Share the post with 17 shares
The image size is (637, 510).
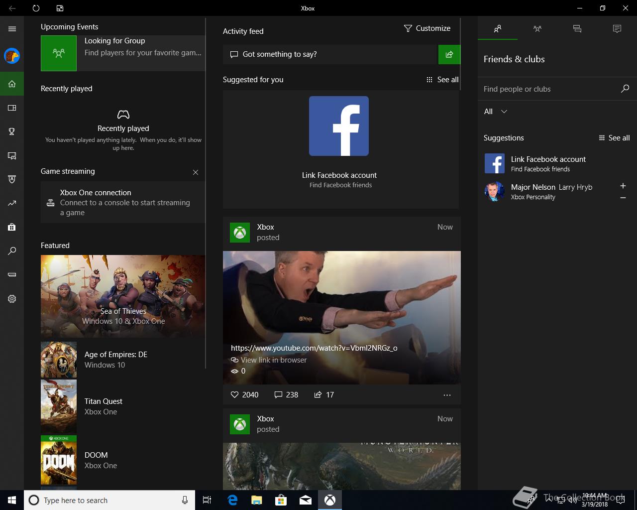coord(324,394)
